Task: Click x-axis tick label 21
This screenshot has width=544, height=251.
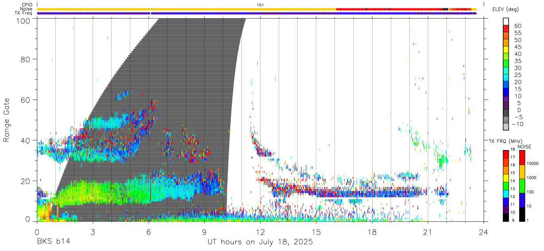Action: (428, 232)
